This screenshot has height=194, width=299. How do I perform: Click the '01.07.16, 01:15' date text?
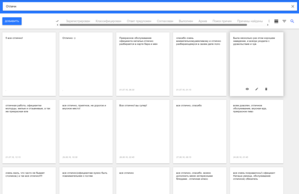pos(183,90)
